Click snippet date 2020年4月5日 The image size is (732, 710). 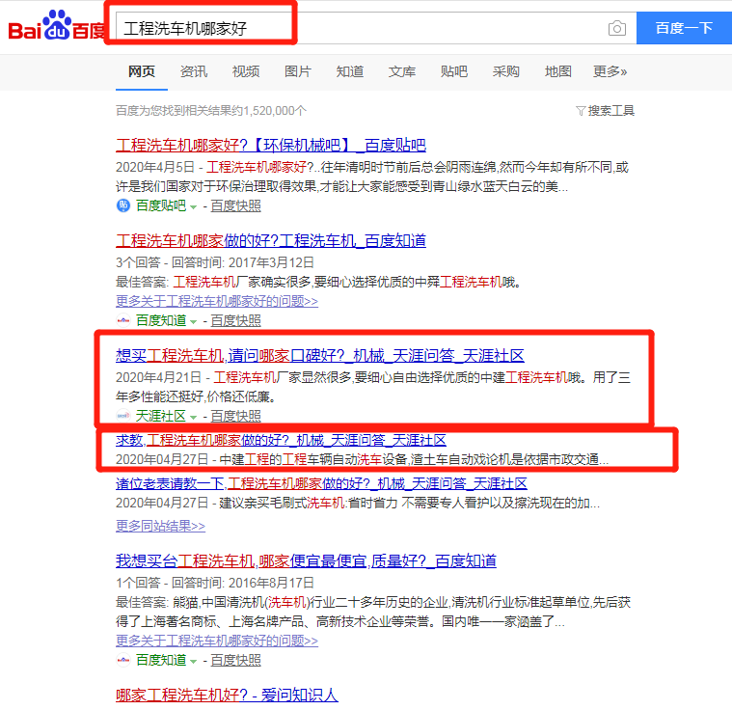pos(155,167)
